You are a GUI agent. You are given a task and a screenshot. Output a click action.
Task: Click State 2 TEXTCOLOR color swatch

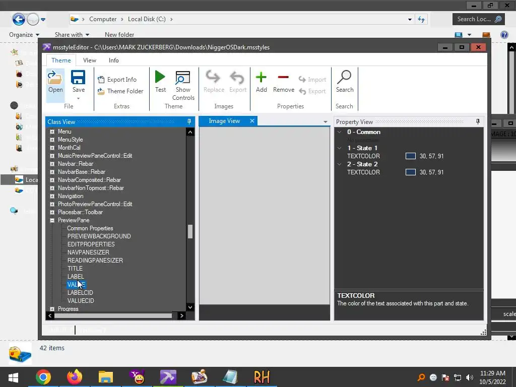[411, 172]
